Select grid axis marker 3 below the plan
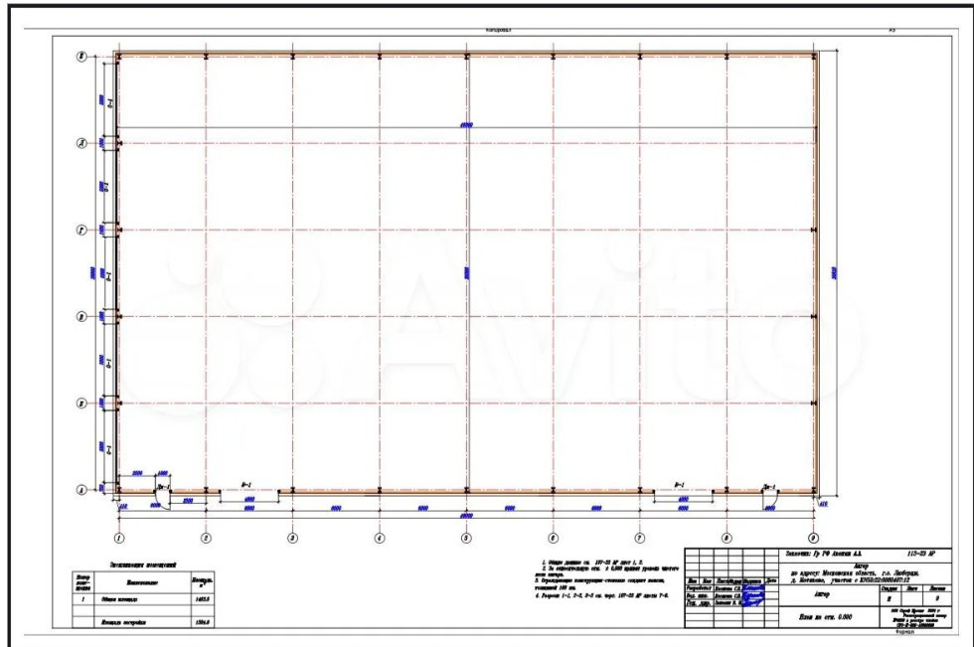The image size is (974, 647). tap(292, 538)
